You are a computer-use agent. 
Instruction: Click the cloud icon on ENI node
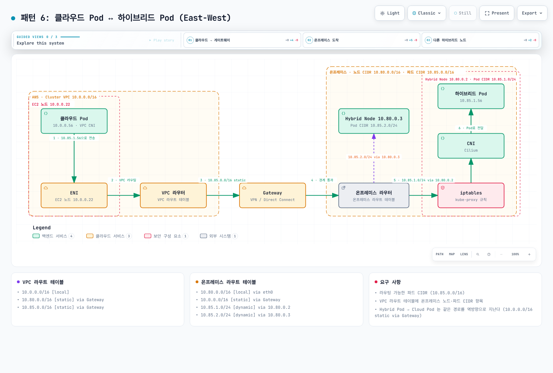(x=46, y=188)
